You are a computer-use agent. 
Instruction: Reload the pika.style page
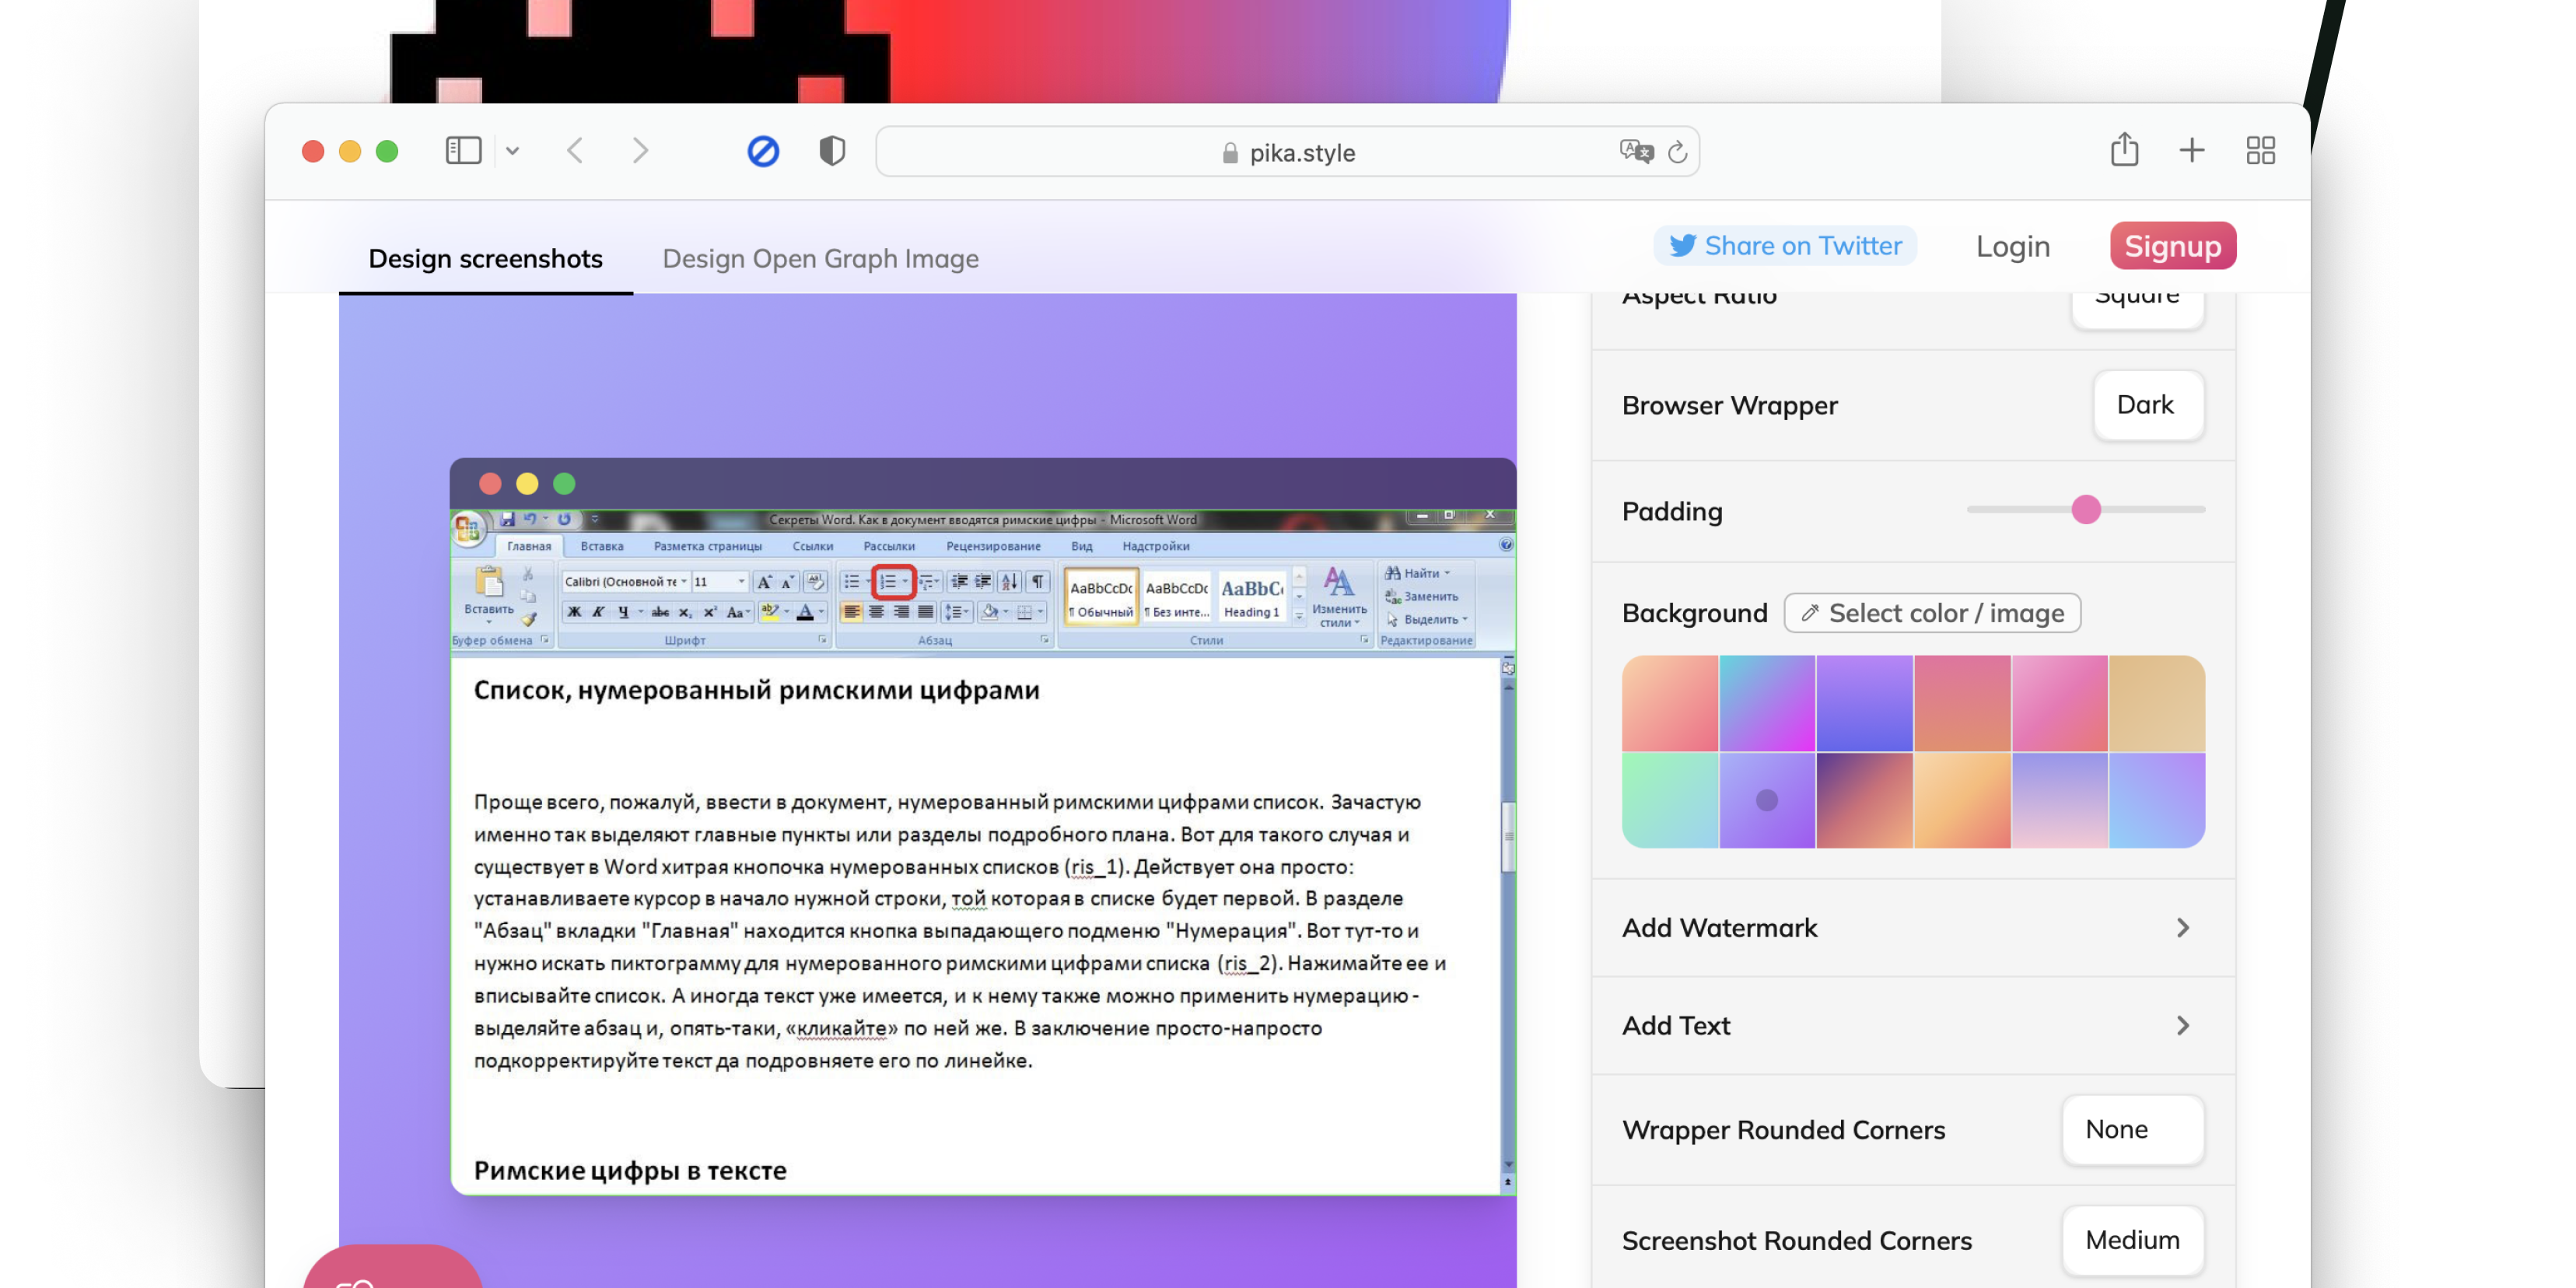click(x=1678, y=152)
